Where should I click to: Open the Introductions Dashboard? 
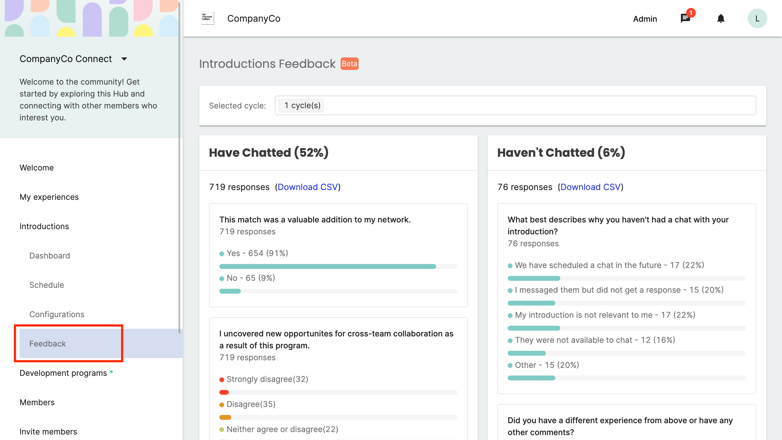(x=50, y=256)
